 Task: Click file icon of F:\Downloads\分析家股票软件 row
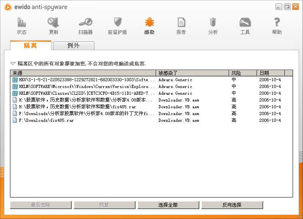click(x=15, y=113)
